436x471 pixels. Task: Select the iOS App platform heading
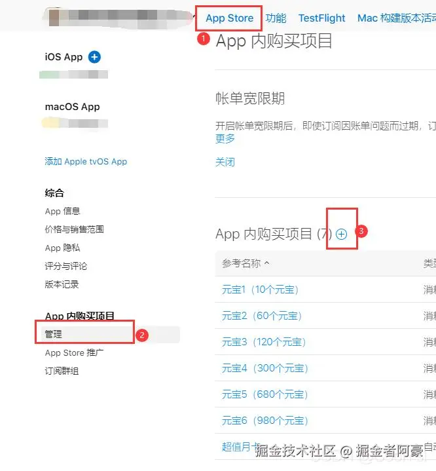64,57
